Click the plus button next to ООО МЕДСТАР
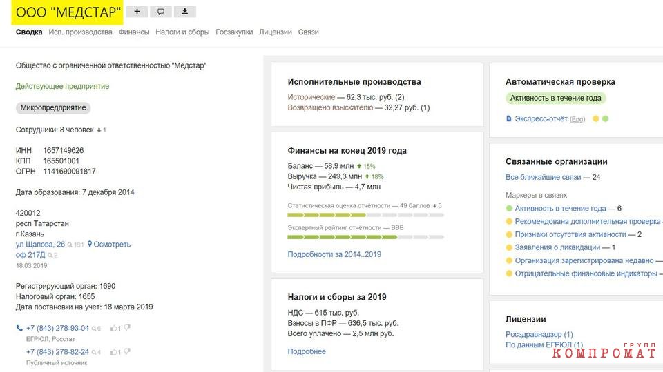The image size is (663, 372). click(x=137, y=12)
